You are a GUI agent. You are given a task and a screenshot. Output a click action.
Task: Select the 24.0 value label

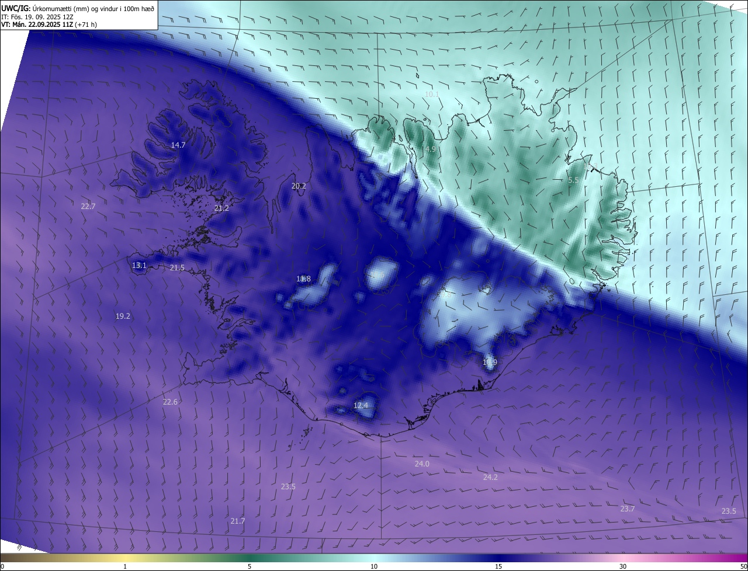[422, 464]
